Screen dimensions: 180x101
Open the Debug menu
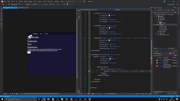pos(30,1)
